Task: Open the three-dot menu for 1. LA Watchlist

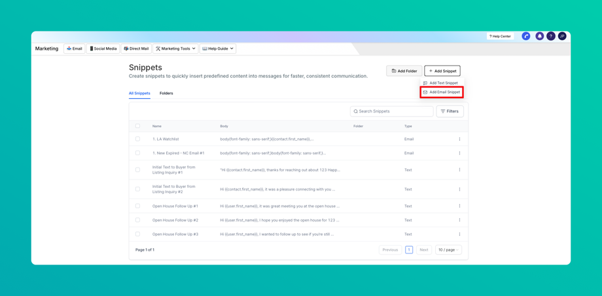Action: click(x=459, y=139)
